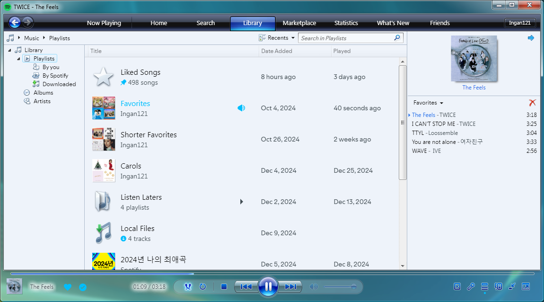Play I CAN'T STOP ME in queue
544x302 pixels.
(x=474, y=124)
